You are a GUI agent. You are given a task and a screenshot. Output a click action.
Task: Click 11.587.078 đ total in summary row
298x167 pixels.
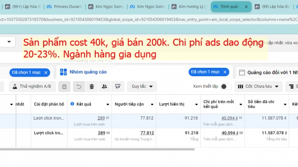[274, 133]
